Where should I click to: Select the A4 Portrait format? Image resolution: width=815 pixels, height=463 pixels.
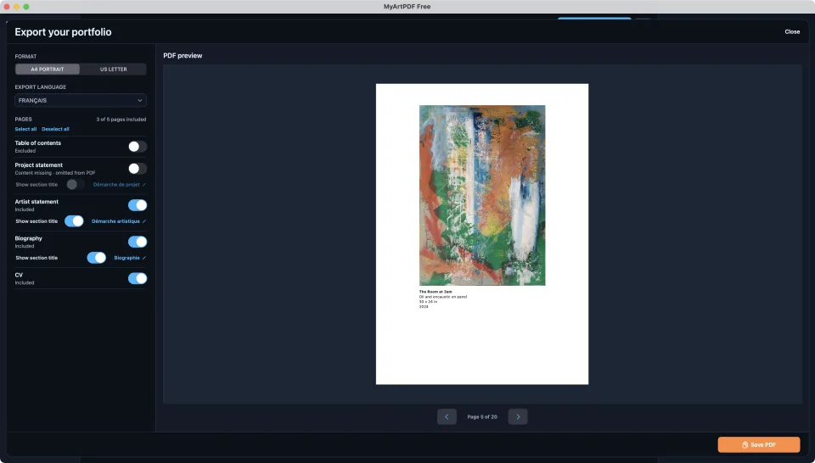(x=48, y=69)
